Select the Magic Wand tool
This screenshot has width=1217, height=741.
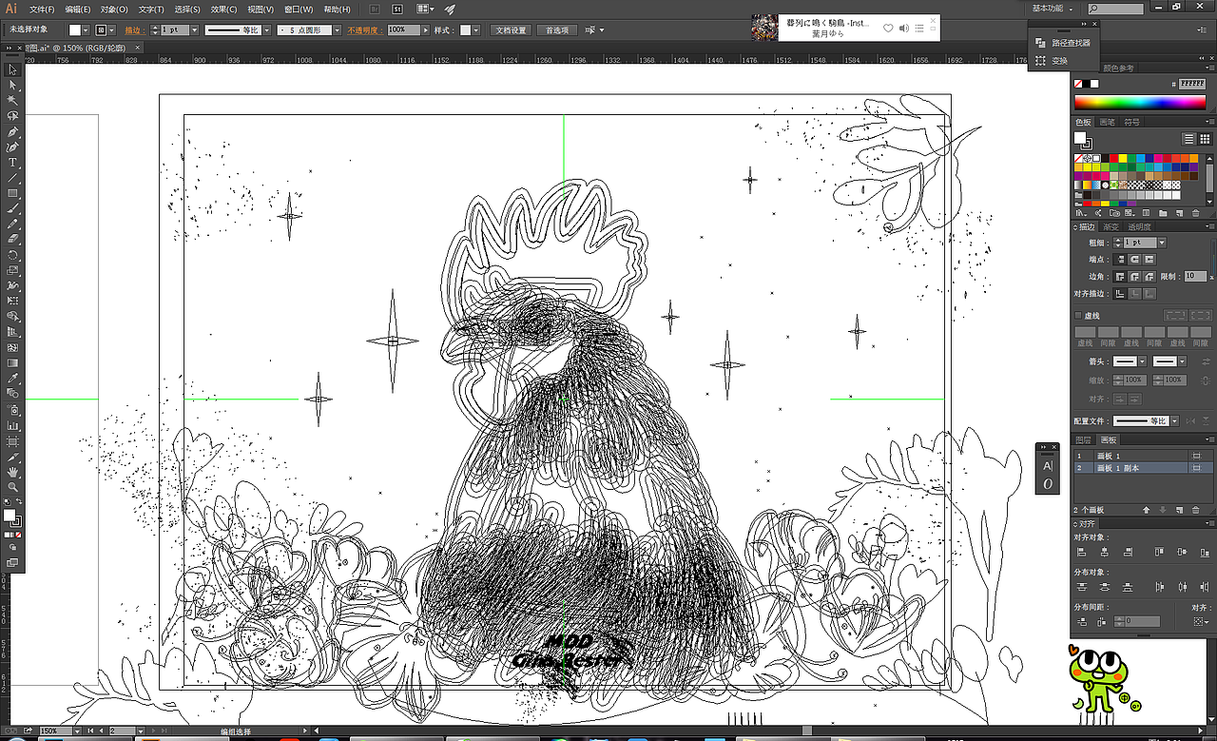pyautogui.click(x=13, y=100)
